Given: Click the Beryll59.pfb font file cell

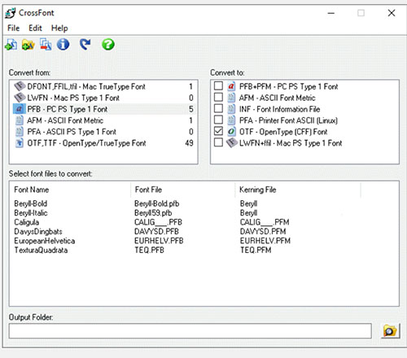Looking at the screenshot, I should point(153,213).
